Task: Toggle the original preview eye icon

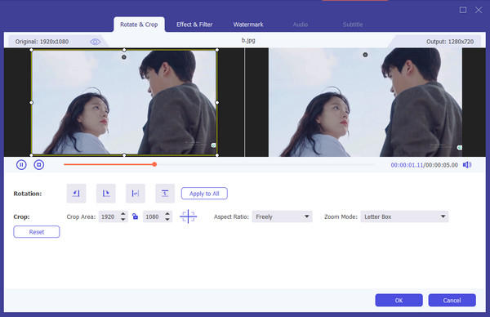Action: click(96, 42)
